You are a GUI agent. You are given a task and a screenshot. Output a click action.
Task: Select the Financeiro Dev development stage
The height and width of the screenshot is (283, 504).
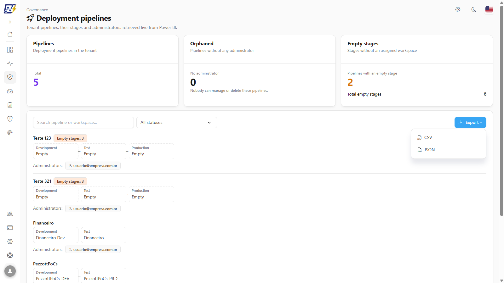click(56, 235)
